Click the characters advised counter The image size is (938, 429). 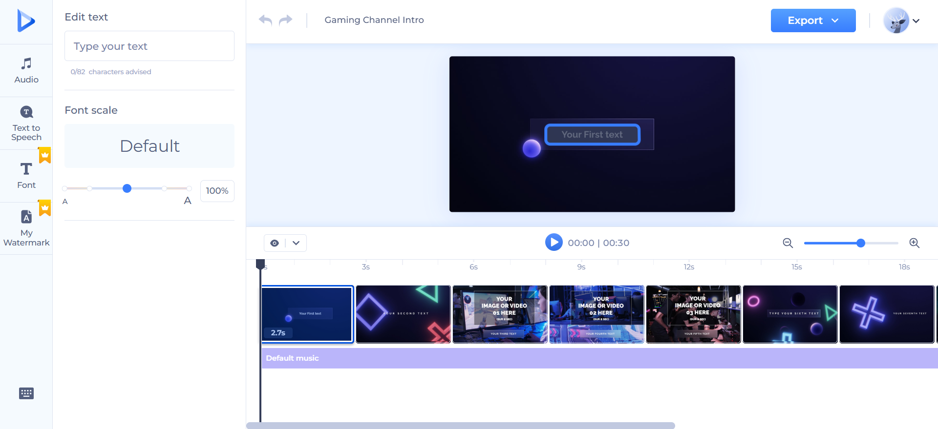[111, 72]
